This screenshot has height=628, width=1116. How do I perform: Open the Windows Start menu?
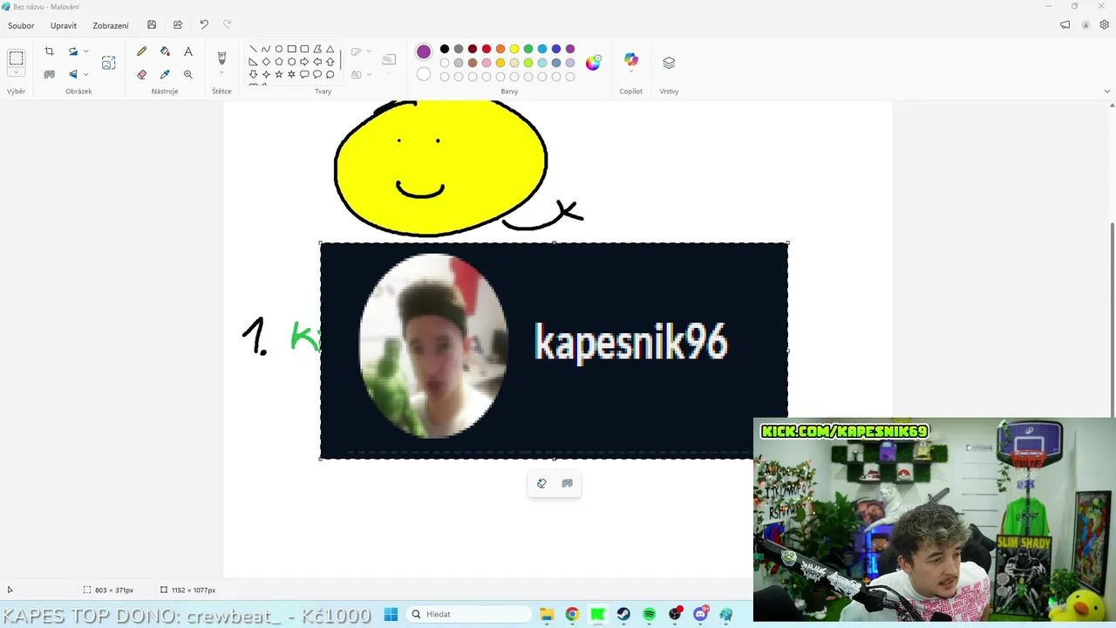point(391,614)
